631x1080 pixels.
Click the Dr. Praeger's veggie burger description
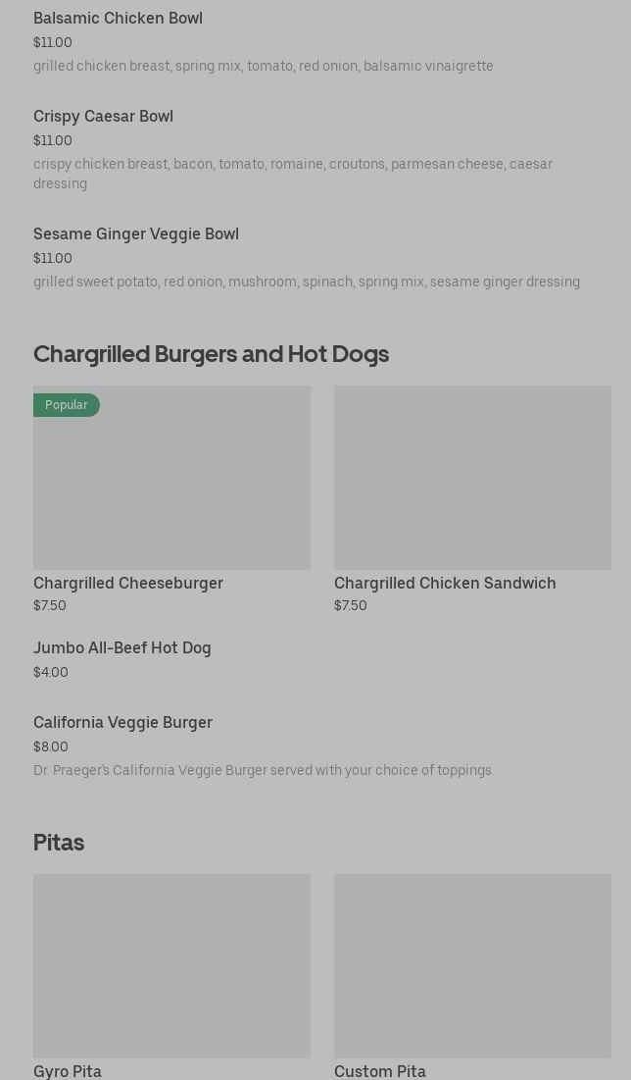point(263,771)
